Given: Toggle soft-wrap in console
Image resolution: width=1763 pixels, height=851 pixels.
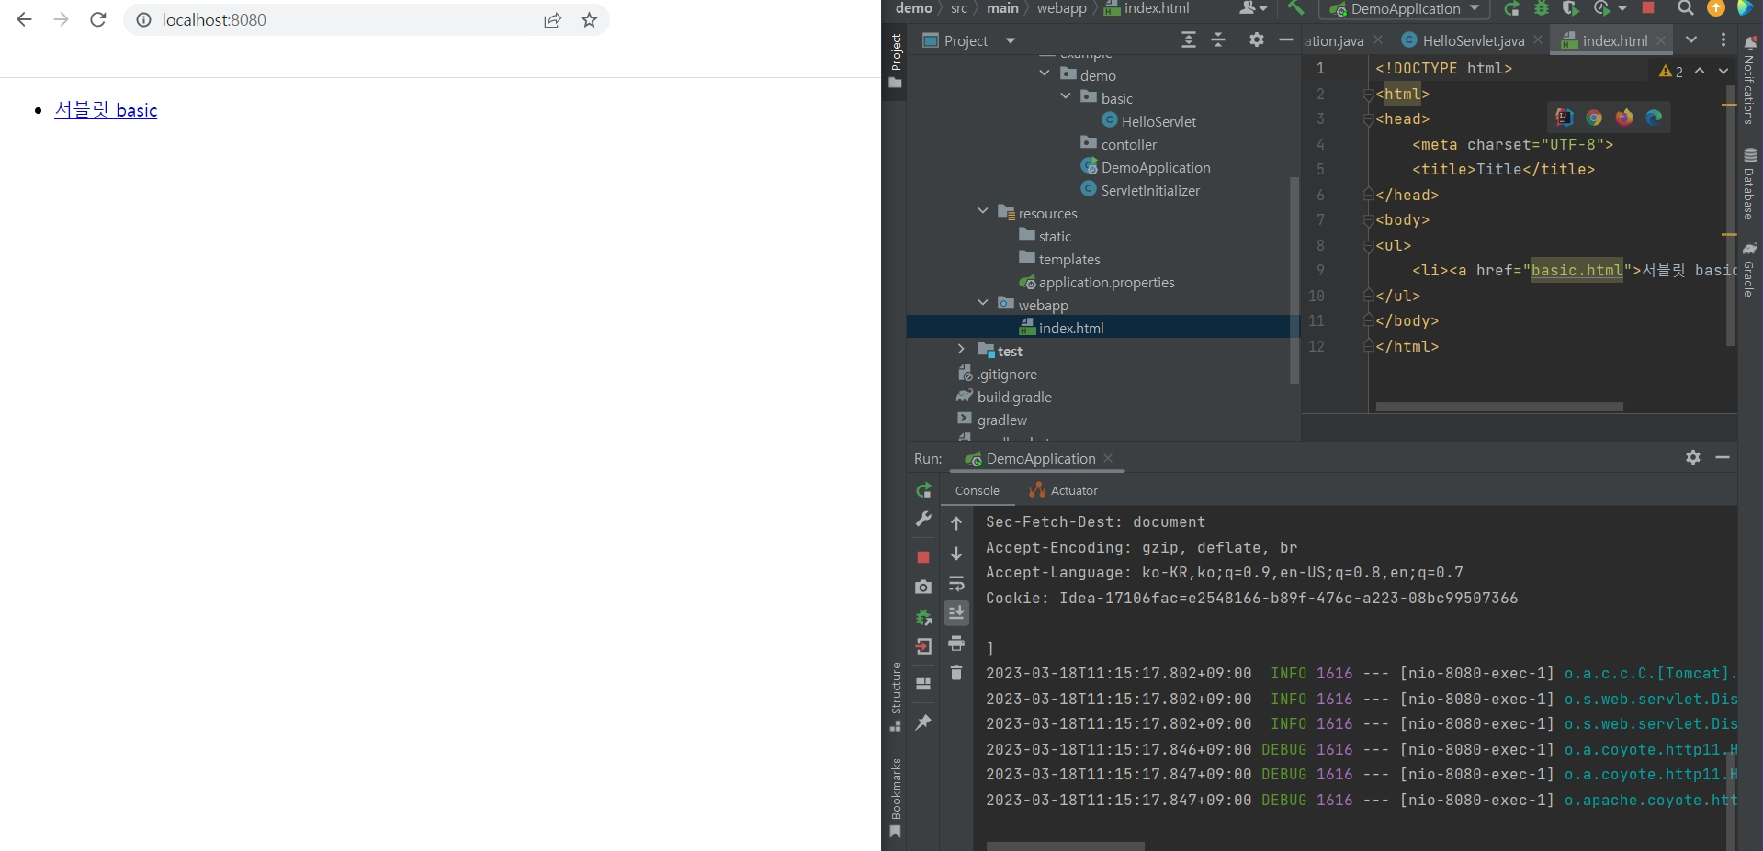Looking at the screenshot, I should click(x=956, y=584).
